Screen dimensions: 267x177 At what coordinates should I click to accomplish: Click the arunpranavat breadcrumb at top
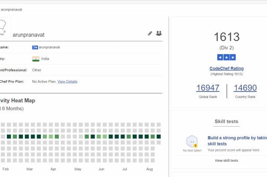point(11,10)
